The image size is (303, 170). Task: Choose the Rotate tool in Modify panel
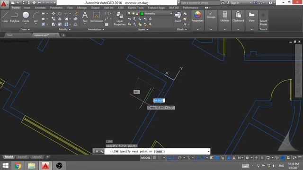[60, 14]
